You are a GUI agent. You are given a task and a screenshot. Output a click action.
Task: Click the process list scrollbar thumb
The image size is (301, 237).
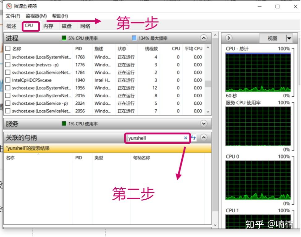[208, 84]
